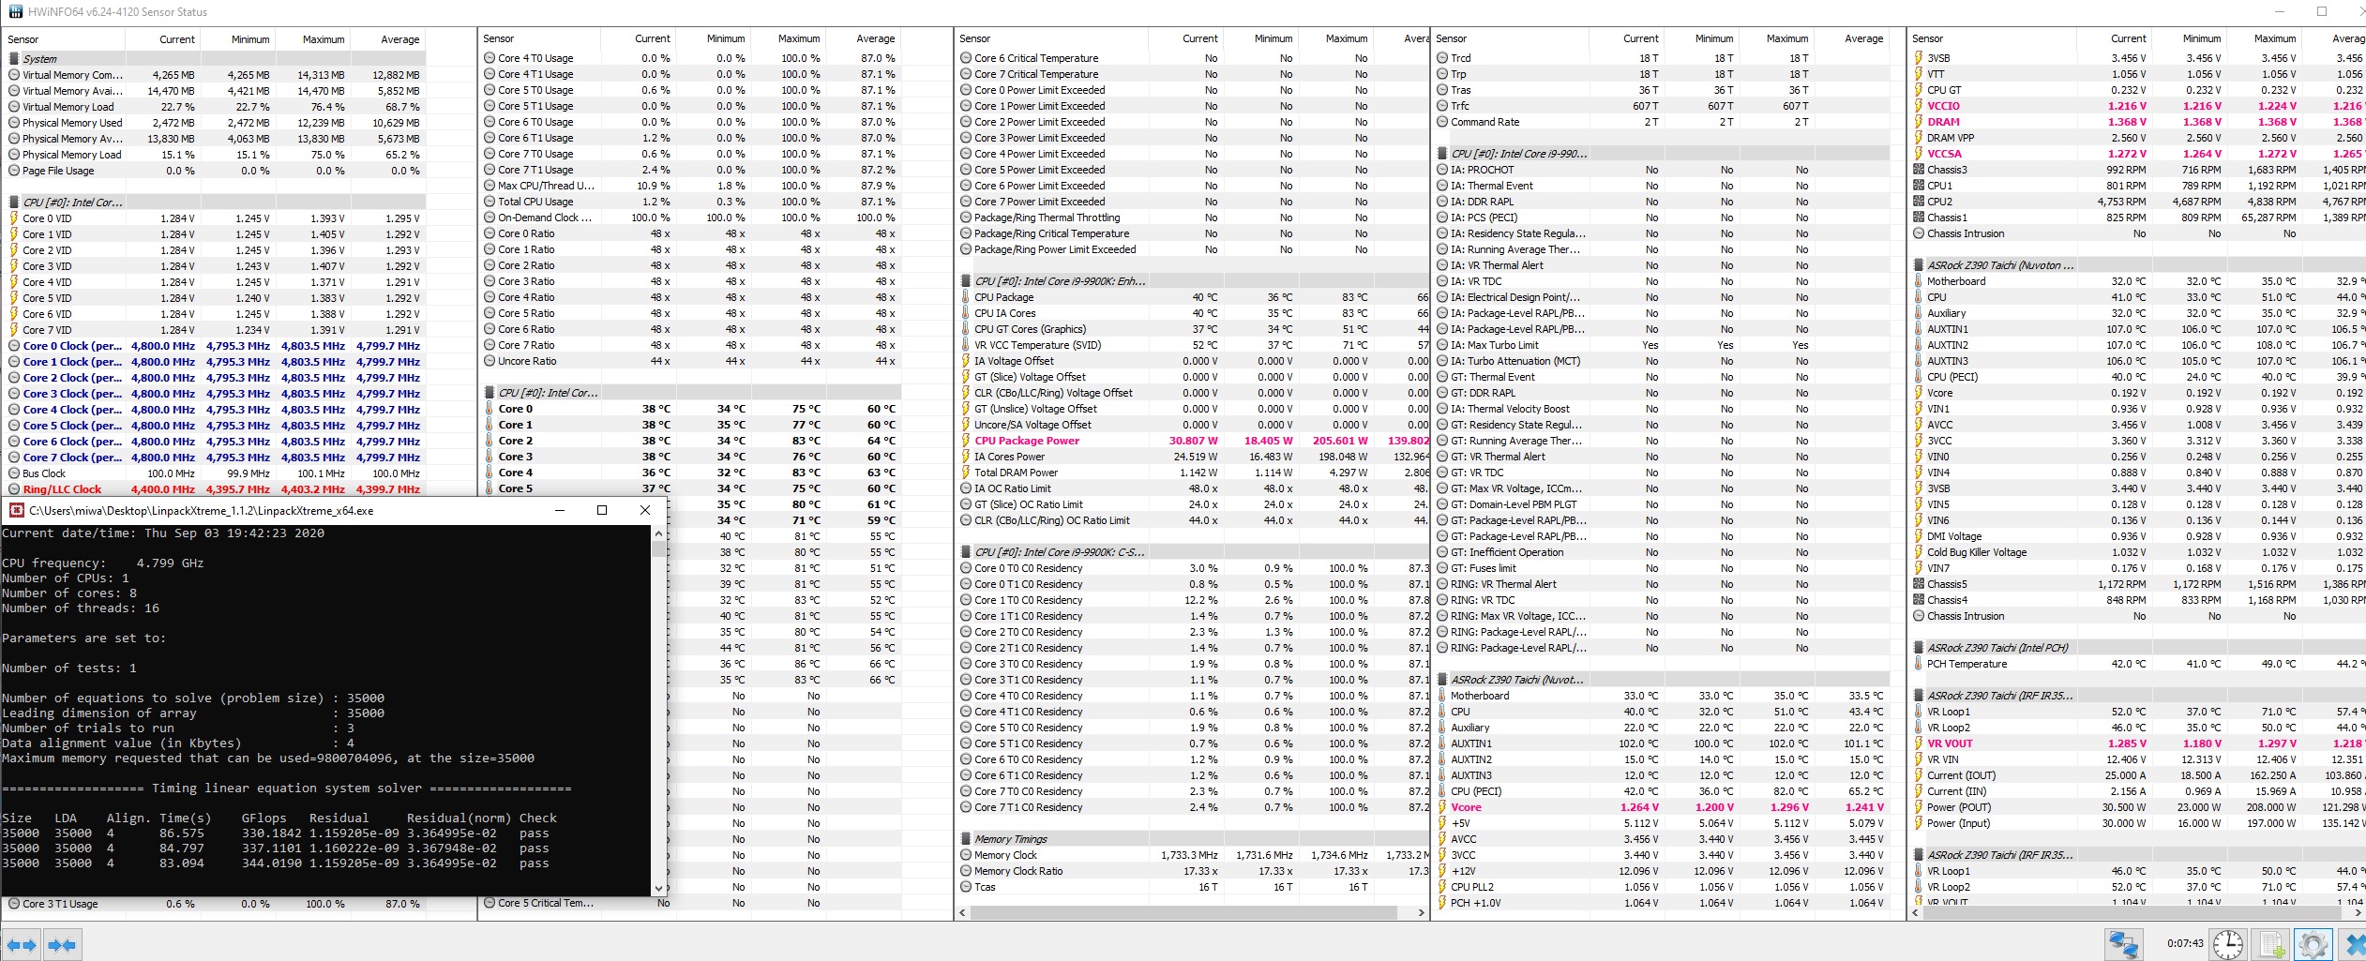Select the System sensor group header
Image resolution: width=2366 pixels, height=961 pixels.
tap(215, 58)
